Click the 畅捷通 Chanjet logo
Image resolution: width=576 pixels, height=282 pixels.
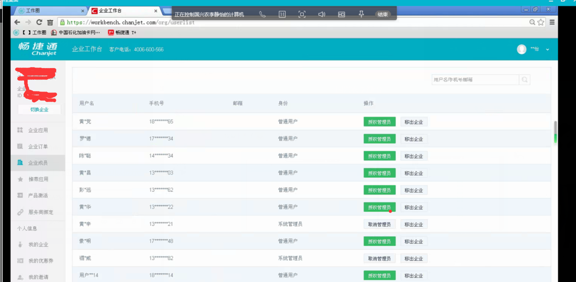(x=38, y=49)
